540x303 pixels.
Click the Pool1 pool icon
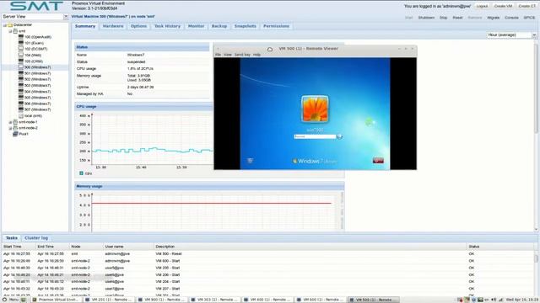[x=15, y=134]
